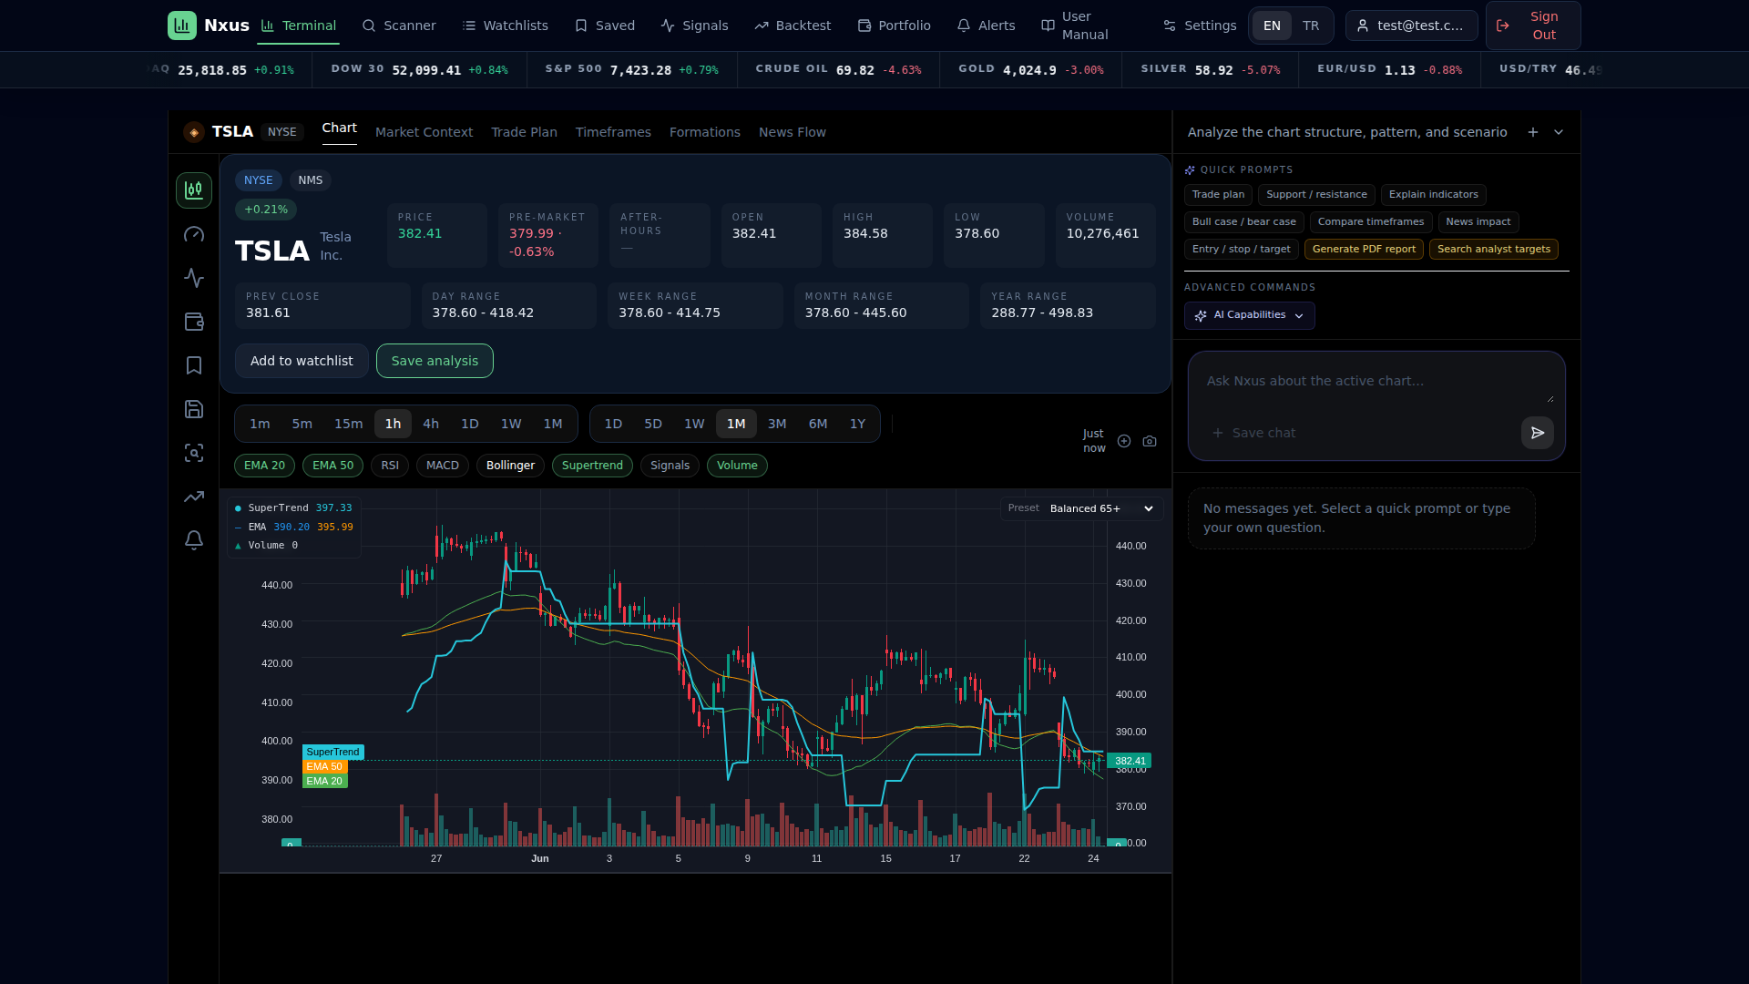Toggle the EMA 20 indicator
Image resolution: width=1749 pixels, height=984 pixels.
click(264, 466)
